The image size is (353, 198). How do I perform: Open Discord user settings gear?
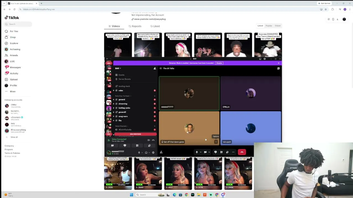pyautogui.click(x=153, y=152)
